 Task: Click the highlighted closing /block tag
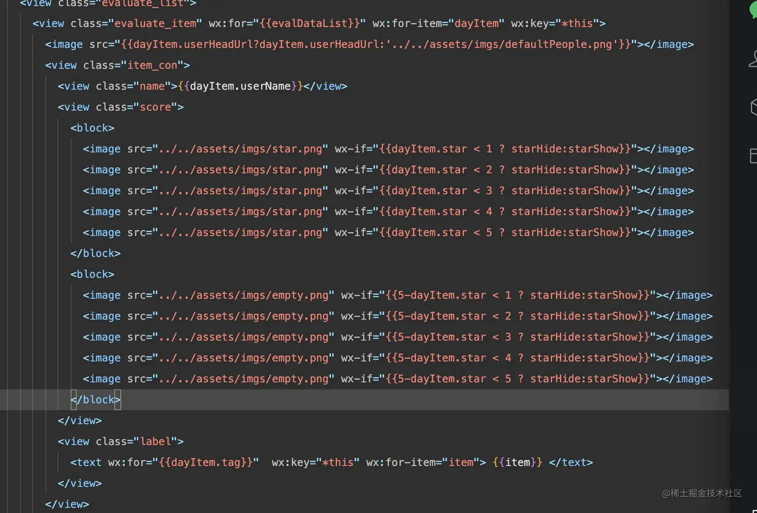click(95, 400)
